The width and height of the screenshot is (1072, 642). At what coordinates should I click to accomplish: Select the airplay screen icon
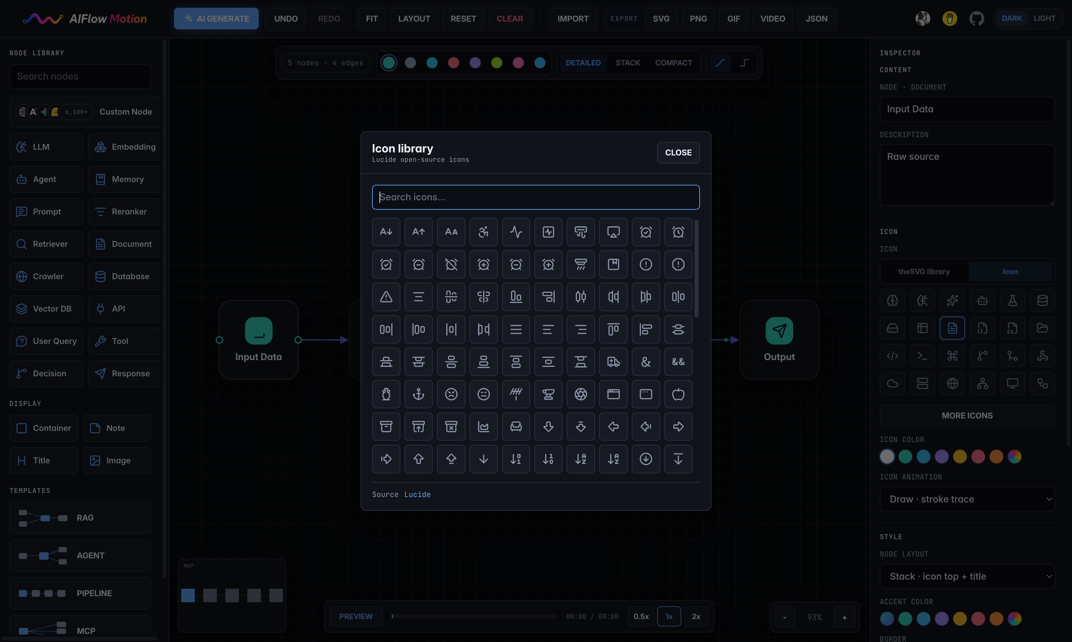point(613,232)
